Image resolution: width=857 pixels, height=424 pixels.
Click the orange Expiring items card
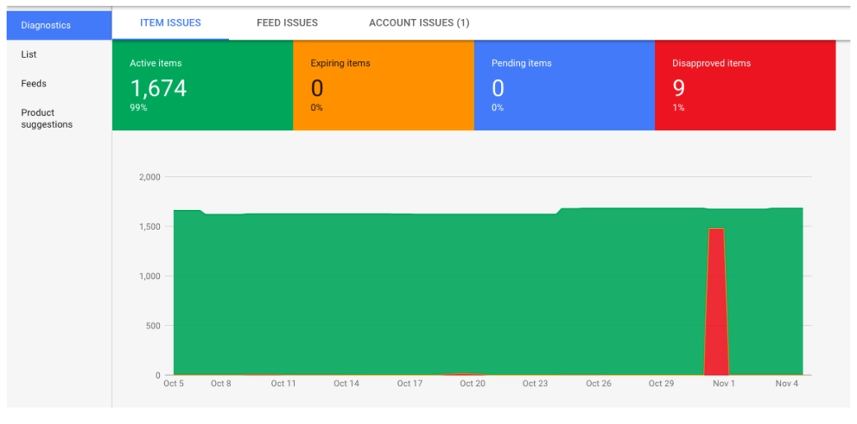(x=384, y=86)
